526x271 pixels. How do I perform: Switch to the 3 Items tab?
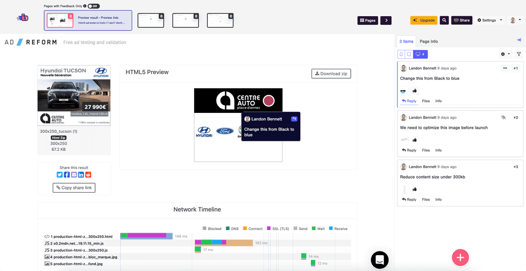pos(406,41)
